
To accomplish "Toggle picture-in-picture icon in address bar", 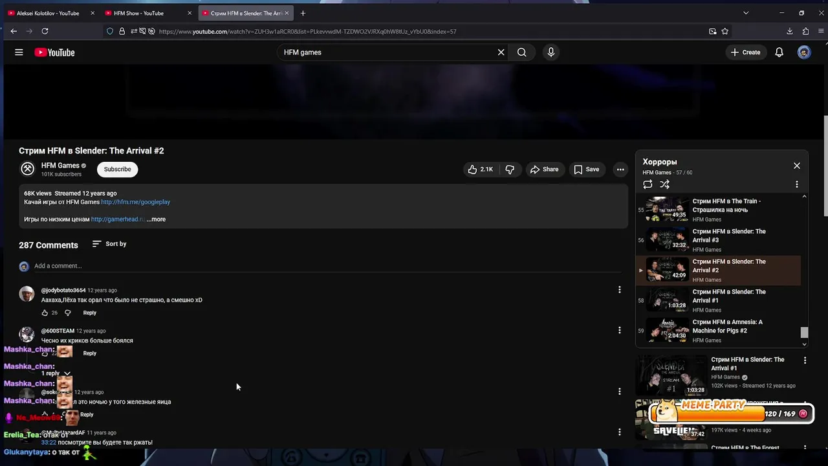I will pos(712,31).
